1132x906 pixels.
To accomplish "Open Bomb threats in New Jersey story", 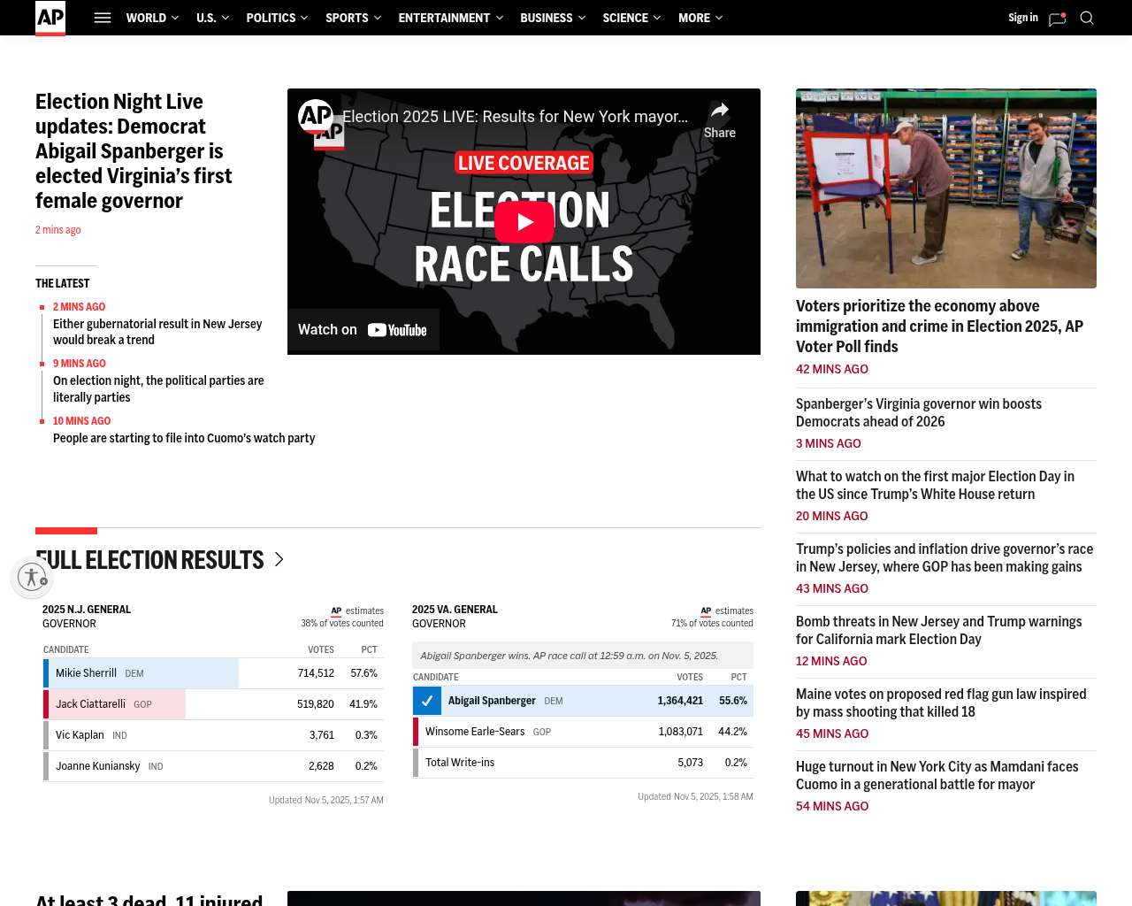I will pyautogui.click(x=938, y=630).
